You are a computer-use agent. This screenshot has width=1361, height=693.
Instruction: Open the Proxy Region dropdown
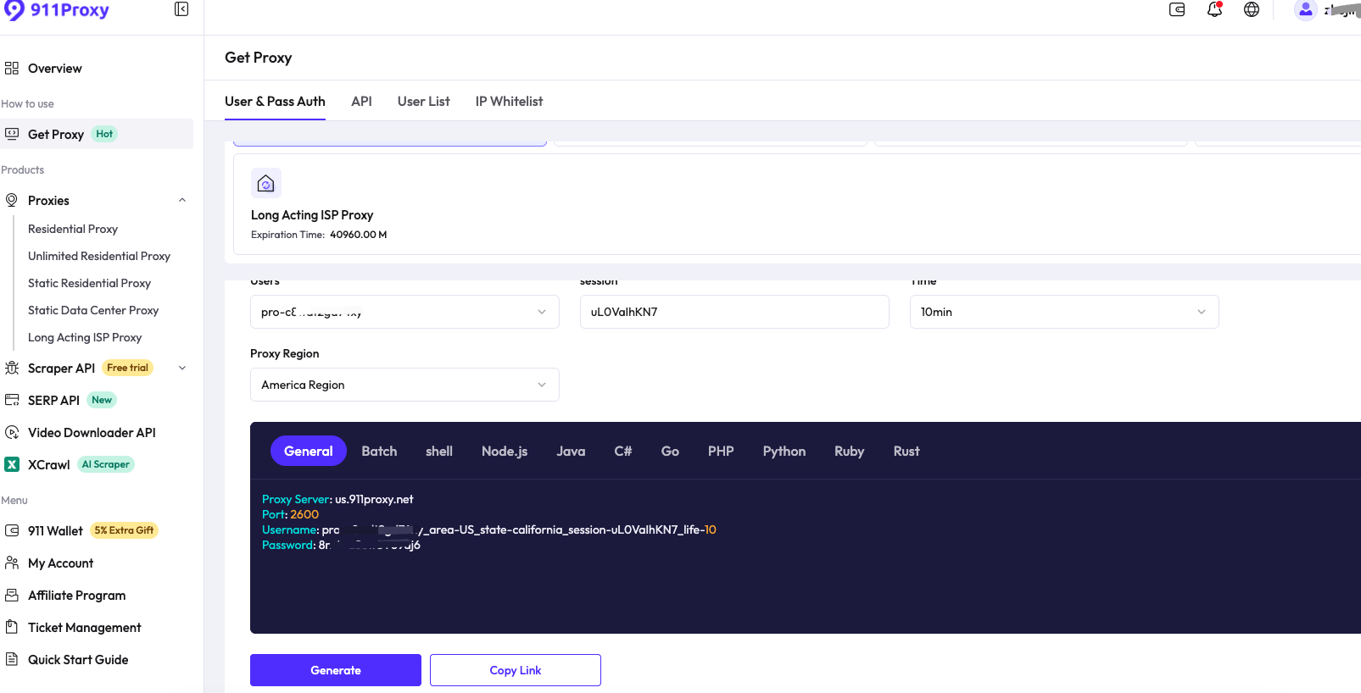[x=404, y=385]
